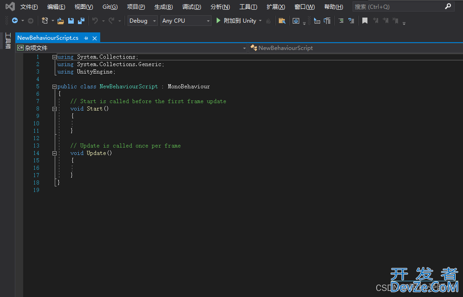This screenshot has height=297, width=463.
Task: Click the word Update on line 14
Action: pos(96,153)
